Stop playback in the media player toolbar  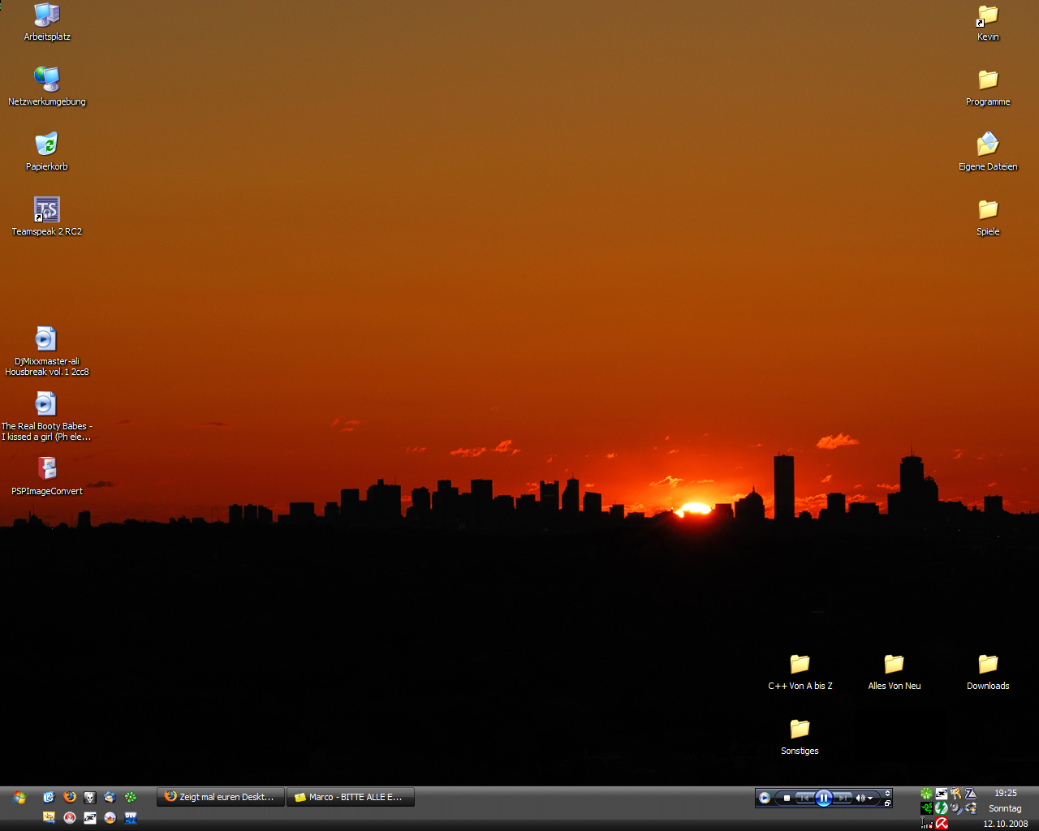point(786,798)
